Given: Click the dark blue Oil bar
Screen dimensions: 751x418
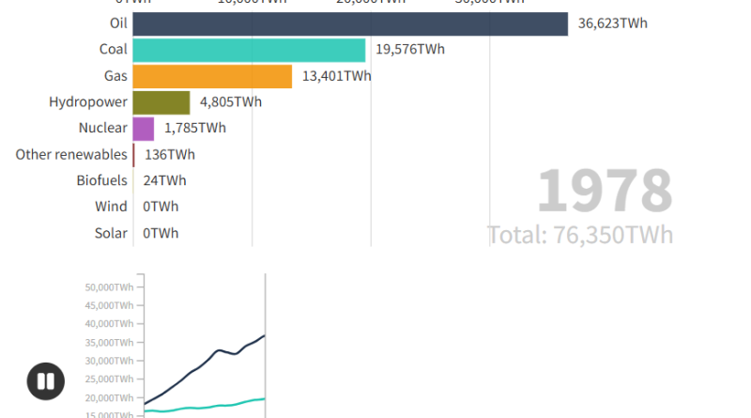Looking at the screenshot, I should click(x=349, y=23).
